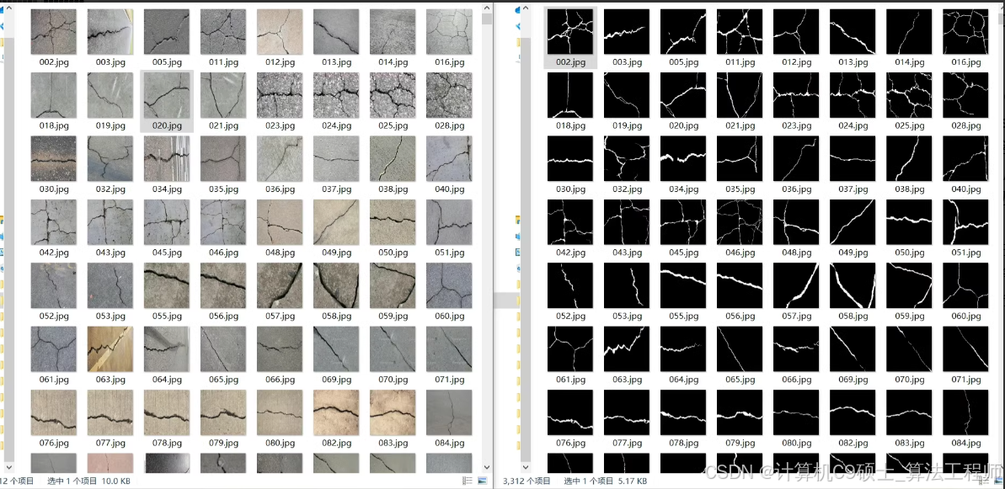The width and height of the screenshot is (1005, 489).
Task: Click file name 037.jpg under black mask
Action: pyautogui.click(x=853, y=189)
